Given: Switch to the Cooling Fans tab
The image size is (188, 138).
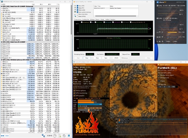Looking at the screenshot, I should click(x=86, y=20).
